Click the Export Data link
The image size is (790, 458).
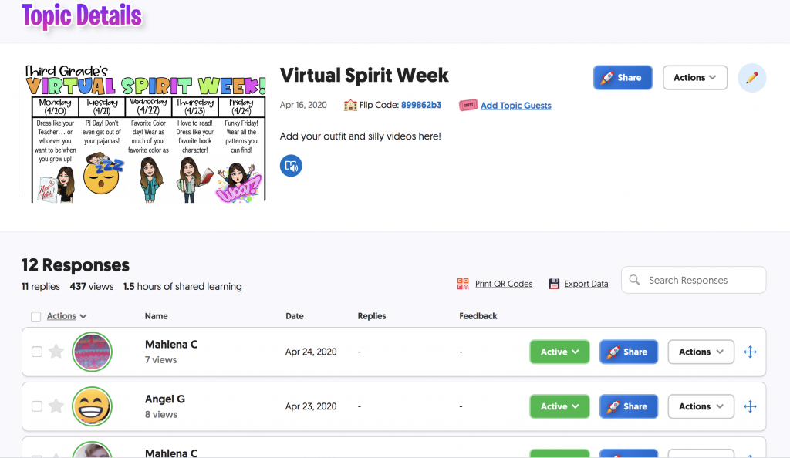586,284
